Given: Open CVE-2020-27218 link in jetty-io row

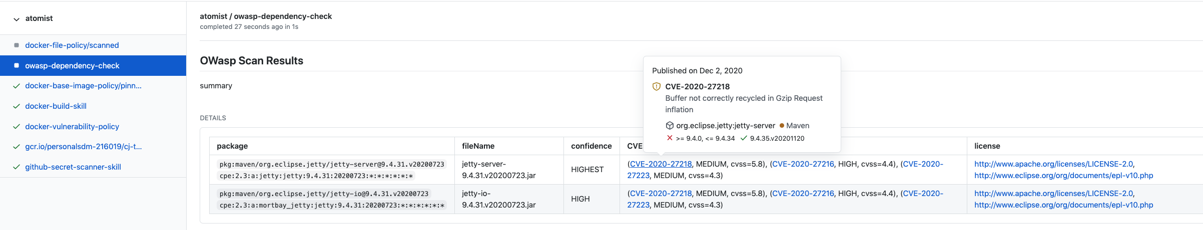Looking at the screenshot, I should [x=661, y=194].
